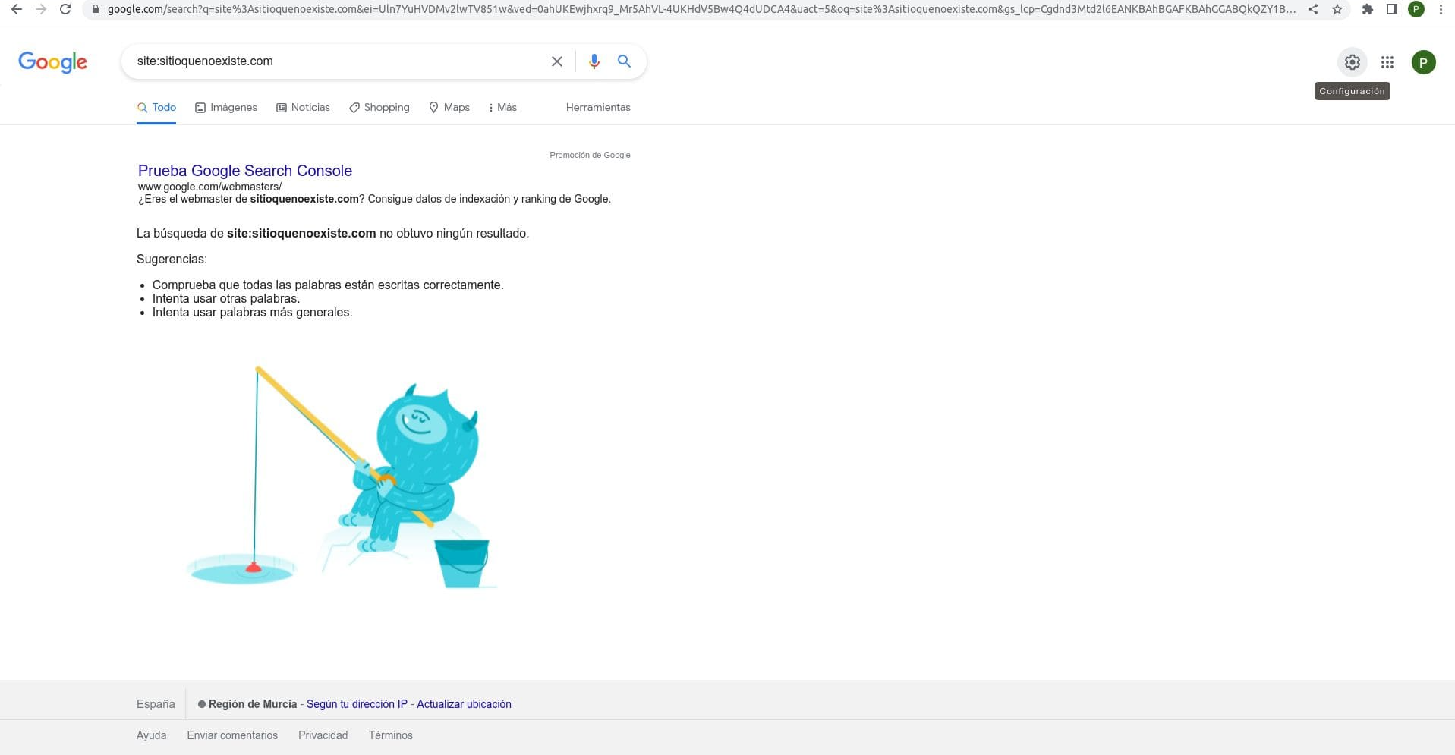Open the Google apps grid
This screenshot has width=1455, height=755.
click(1387, 62)
